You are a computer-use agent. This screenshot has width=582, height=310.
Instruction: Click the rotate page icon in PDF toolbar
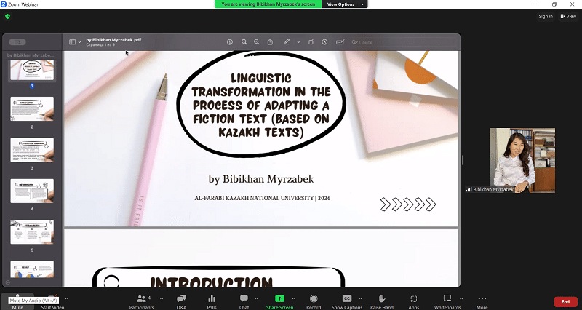tap(311, 42)
